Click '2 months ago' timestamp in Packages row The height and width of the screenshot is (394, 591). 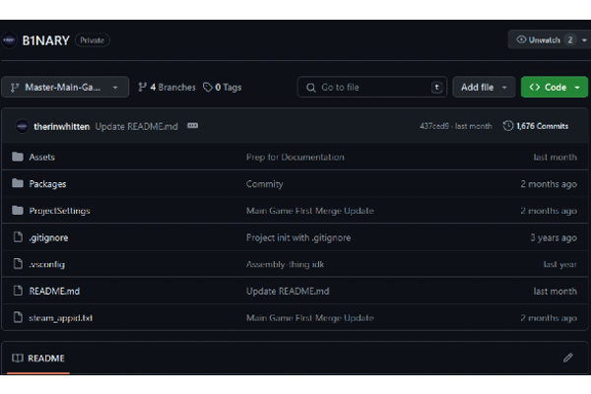[549, 184]
